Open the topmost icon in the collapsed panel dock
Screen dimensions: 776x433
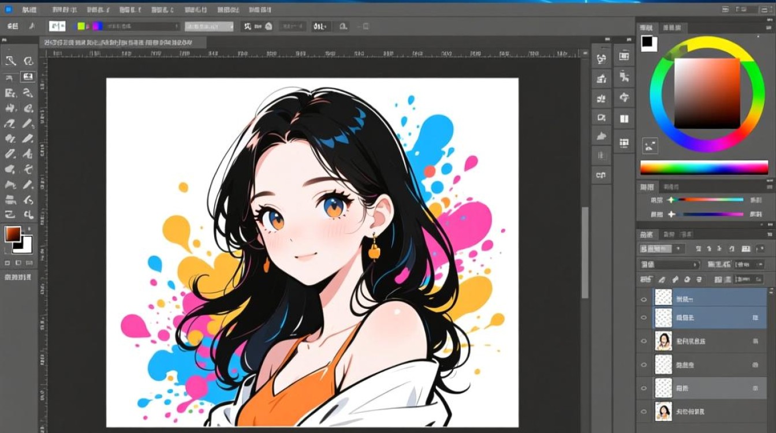(602, 58)
